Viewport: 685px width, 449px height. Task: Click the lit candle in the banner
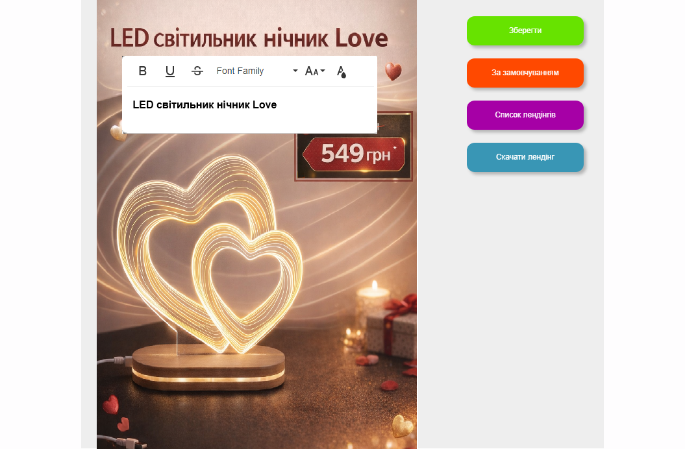pos(373,301)
